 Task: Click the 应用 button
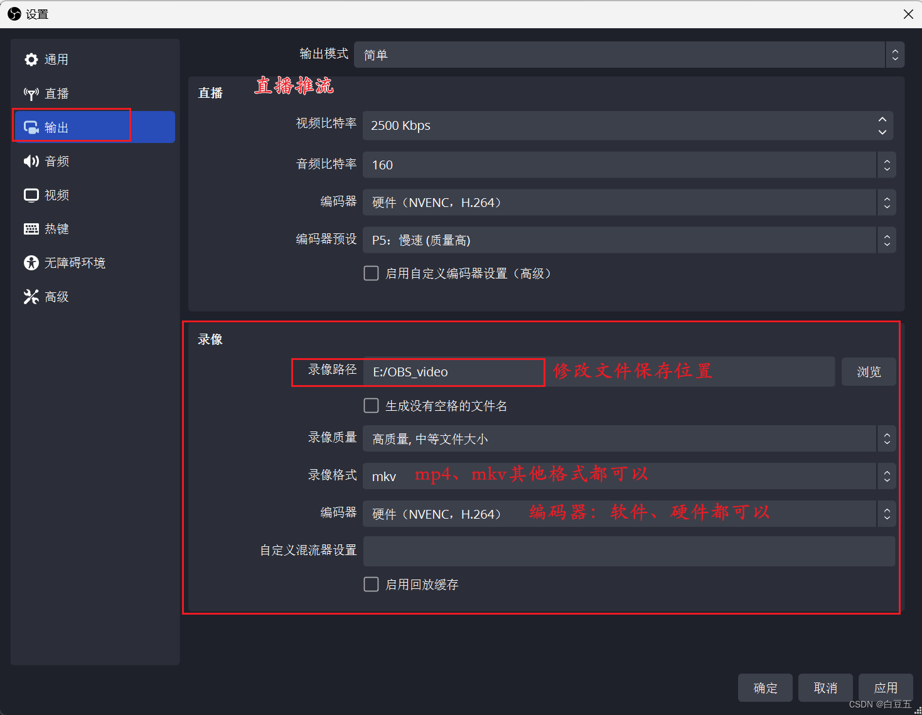tap(886, 688)
